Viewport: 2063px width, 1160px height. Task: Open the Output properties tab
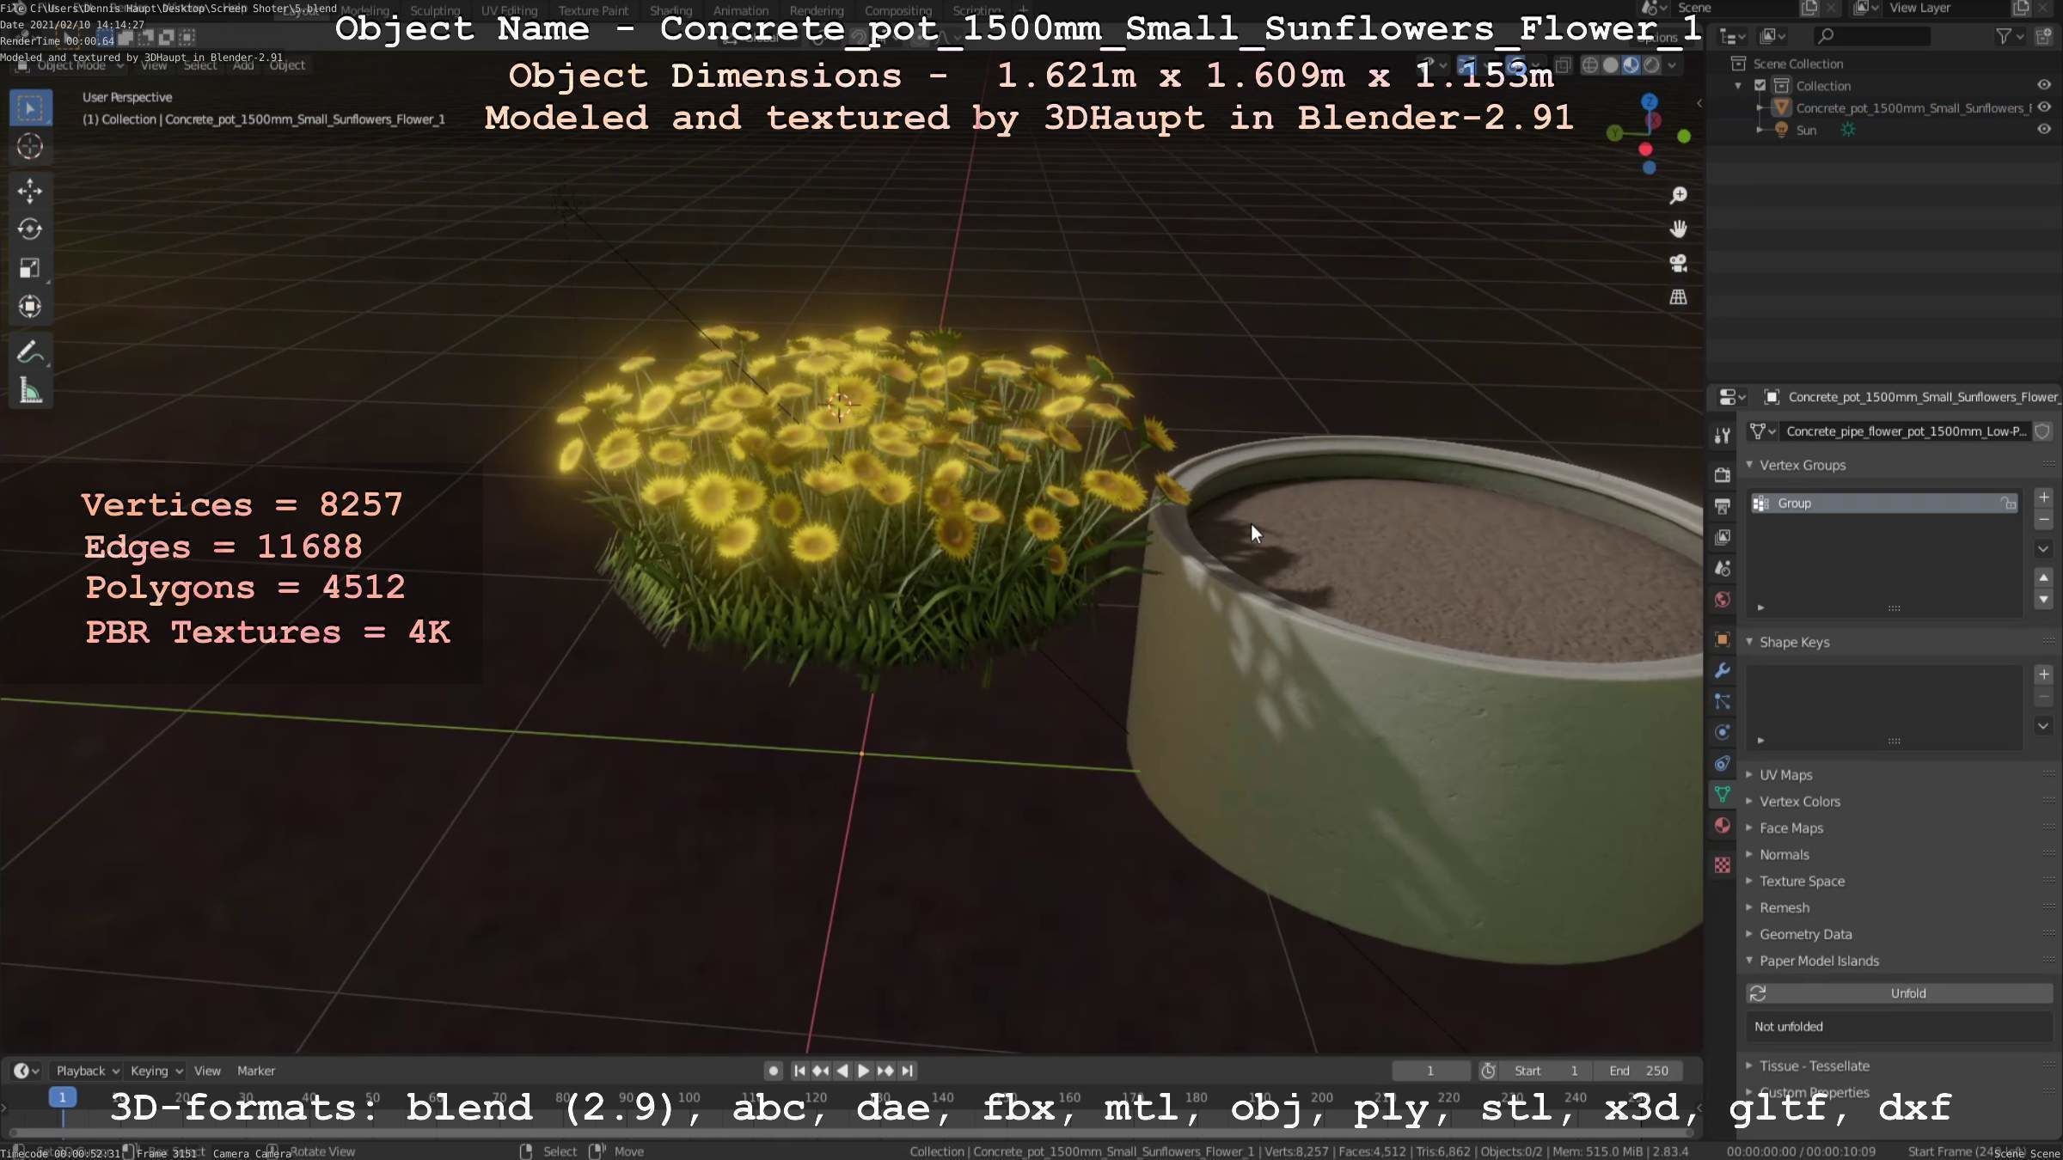(1722, 506)
